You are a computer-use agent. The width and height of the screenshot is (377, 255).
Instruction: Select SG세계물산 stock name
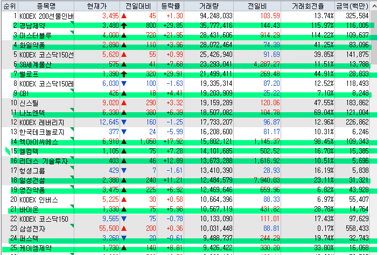click(36, 64)
